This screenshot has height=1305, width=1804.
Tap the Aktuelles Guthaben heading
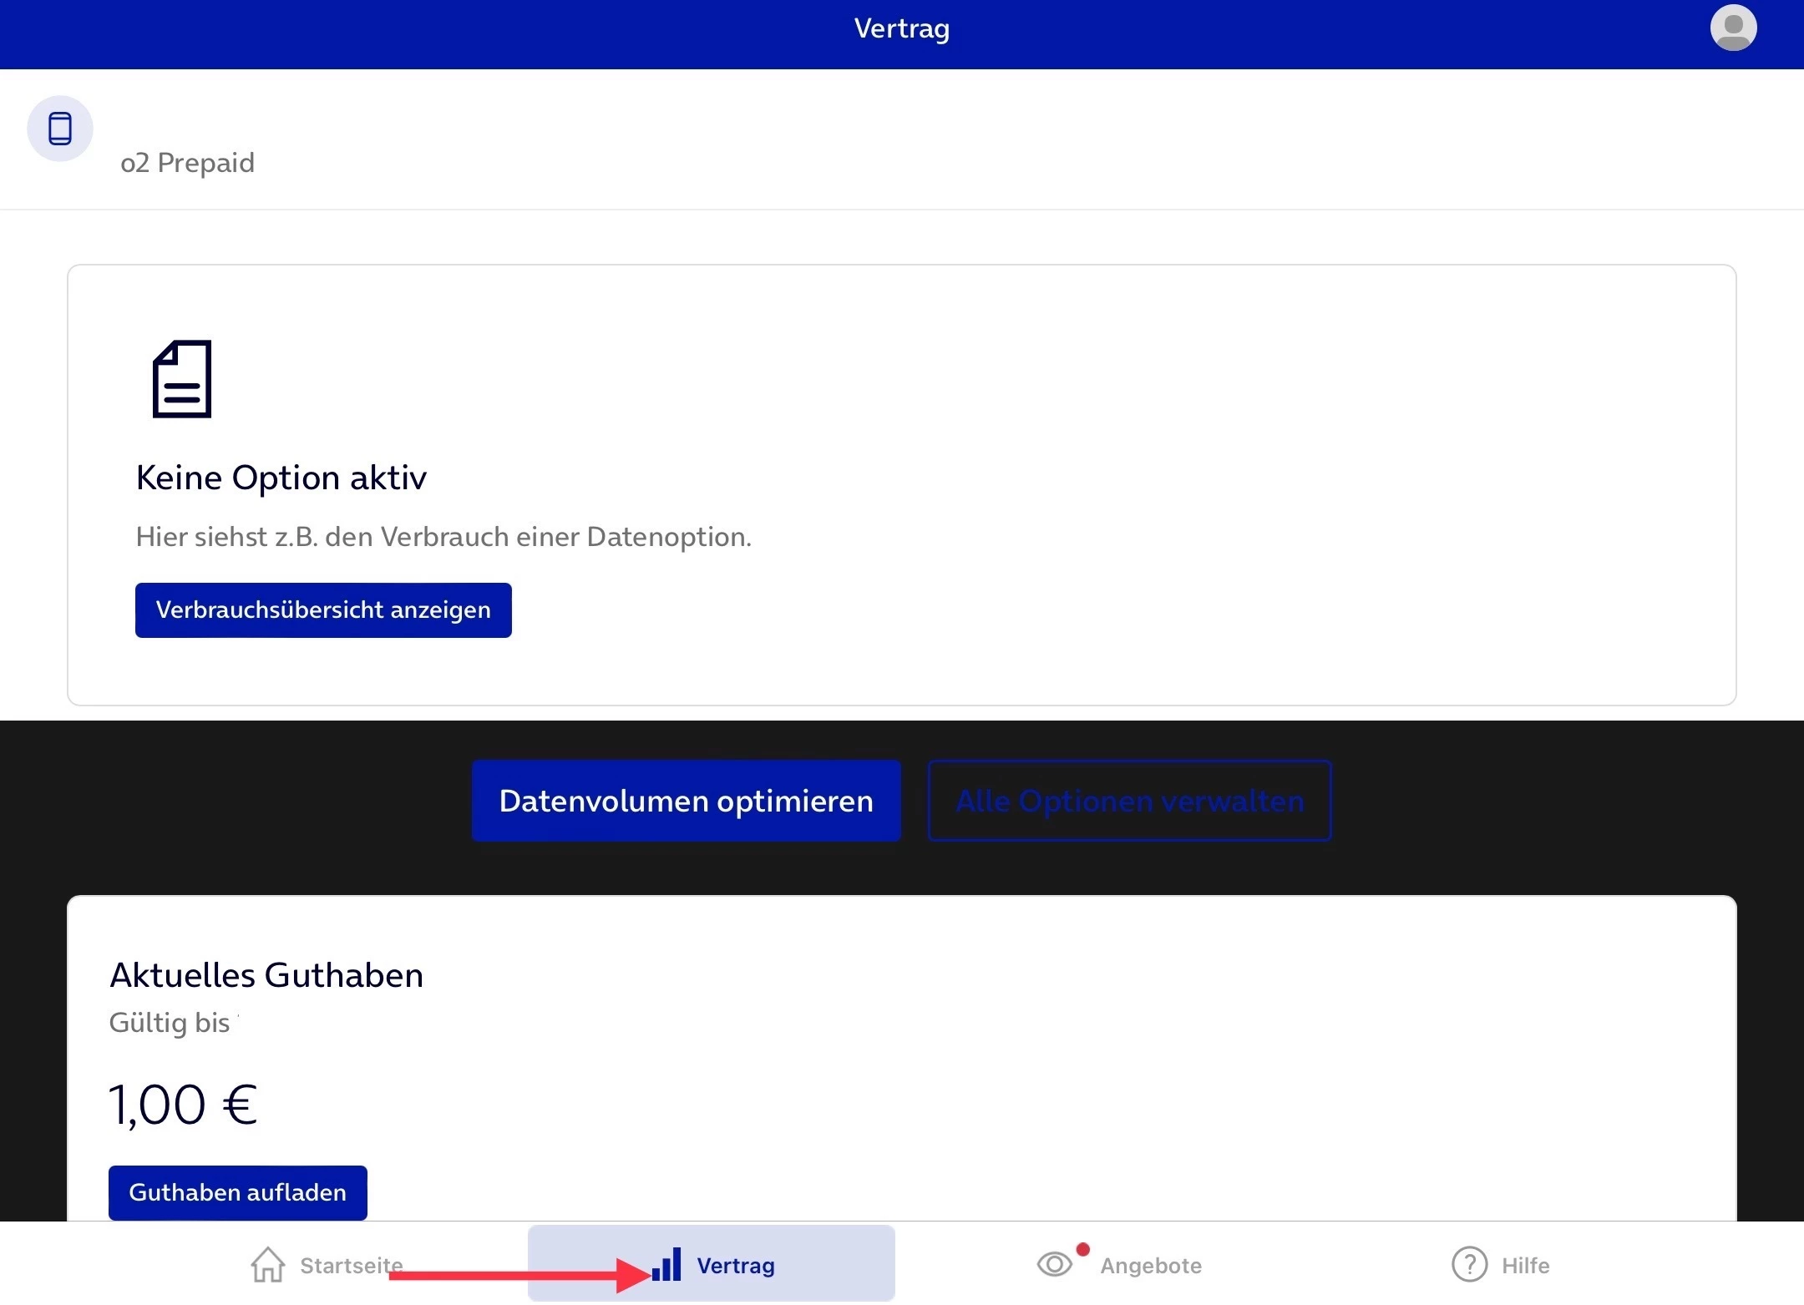266,975
